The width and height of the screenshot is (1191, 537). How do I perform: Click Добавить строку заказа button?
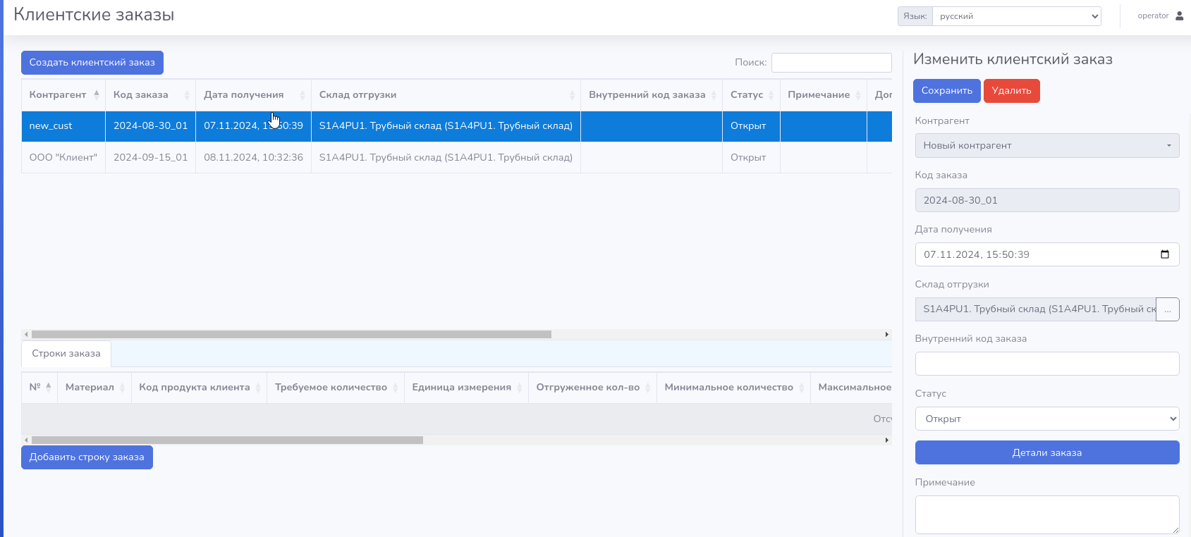point(87,457)
